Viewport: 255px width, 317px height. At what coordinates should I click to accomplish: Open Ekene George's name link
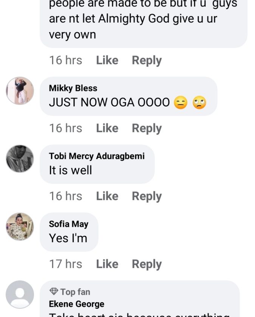tap(76, 304)
